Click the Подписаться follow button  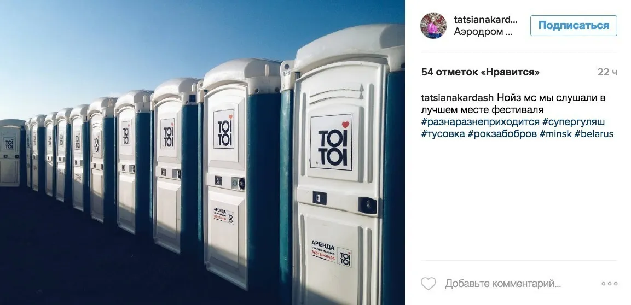pos(574,26)
